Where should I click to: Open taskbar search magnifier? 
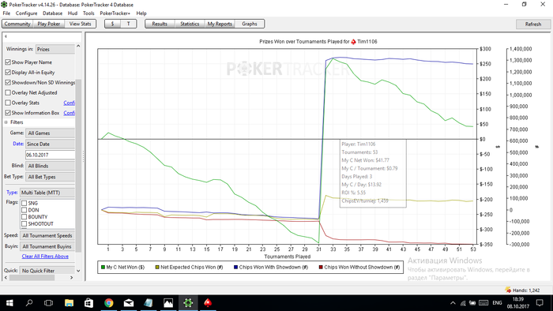(29, 303)
